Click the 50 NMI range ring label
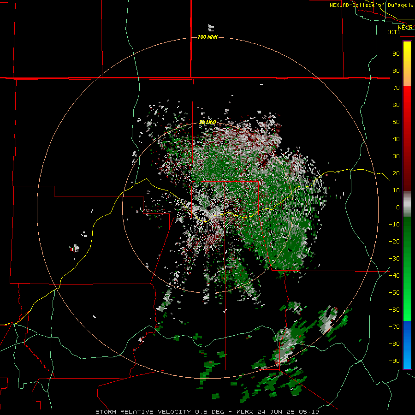 coord(207,122)
